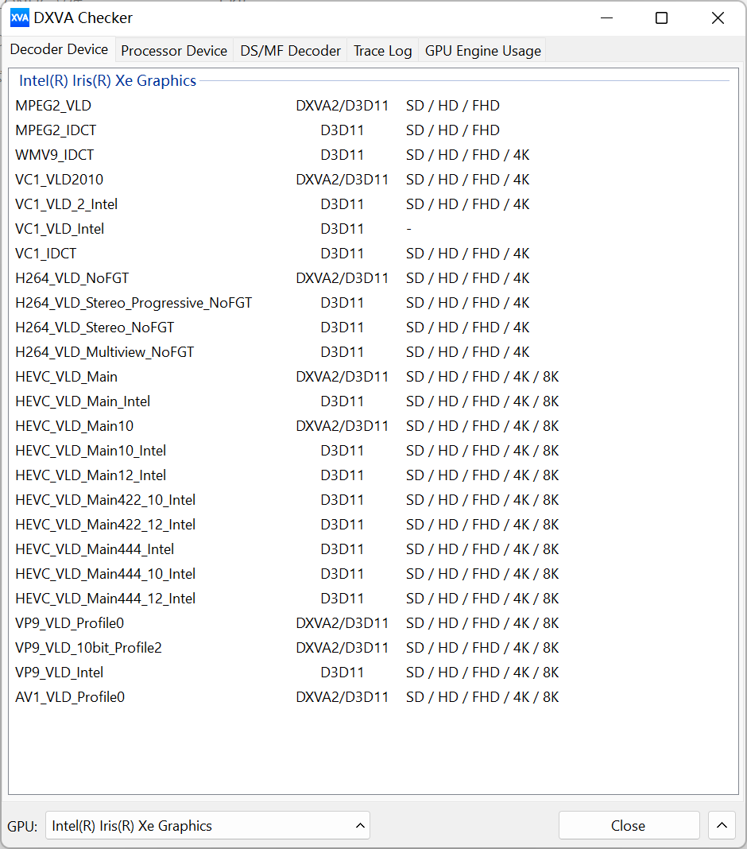Show the GPU Engine Usage tab
The width and height of the screenshot is (747, 849).
pos(482,51)
